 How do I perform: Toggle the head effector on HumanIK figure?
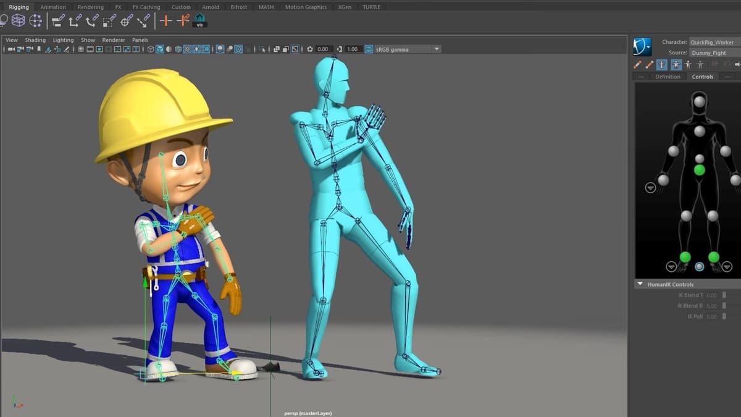coord(699,101)
